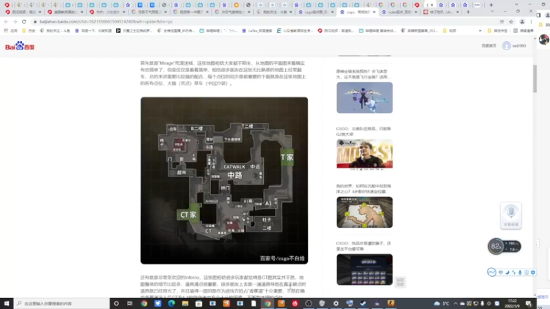Image resolution: width=550 pixels, height=309 pixels.
Task: Open the tab search chevron of front window
Action: [x=492, y=12]
